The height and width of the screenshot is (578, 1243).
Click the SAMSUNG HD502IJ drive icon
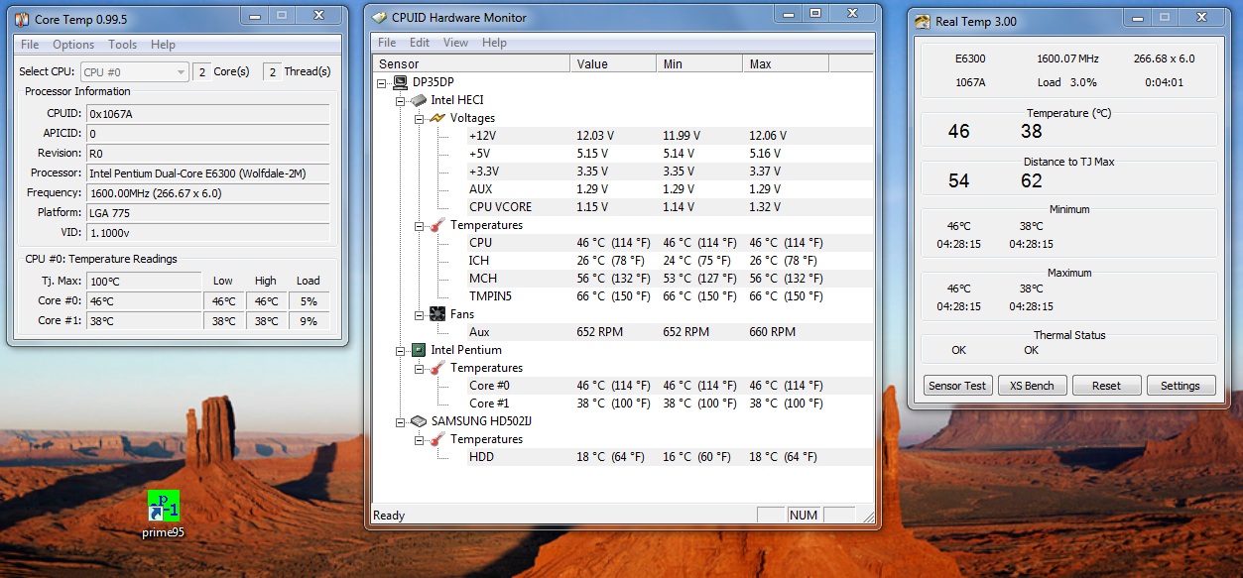[x=419, y=421]
